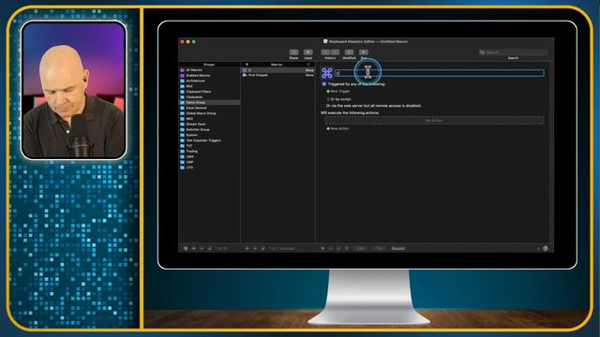Select the Clipboards group
Image resolution: width=600 pixels, height=337 pixels.
tap(210, 97)
